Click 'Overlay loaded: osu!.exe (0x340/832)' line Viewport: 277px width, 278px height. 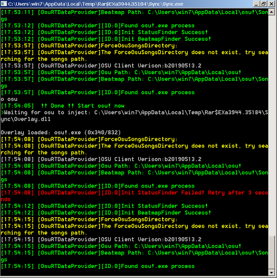tap(61, 132)
